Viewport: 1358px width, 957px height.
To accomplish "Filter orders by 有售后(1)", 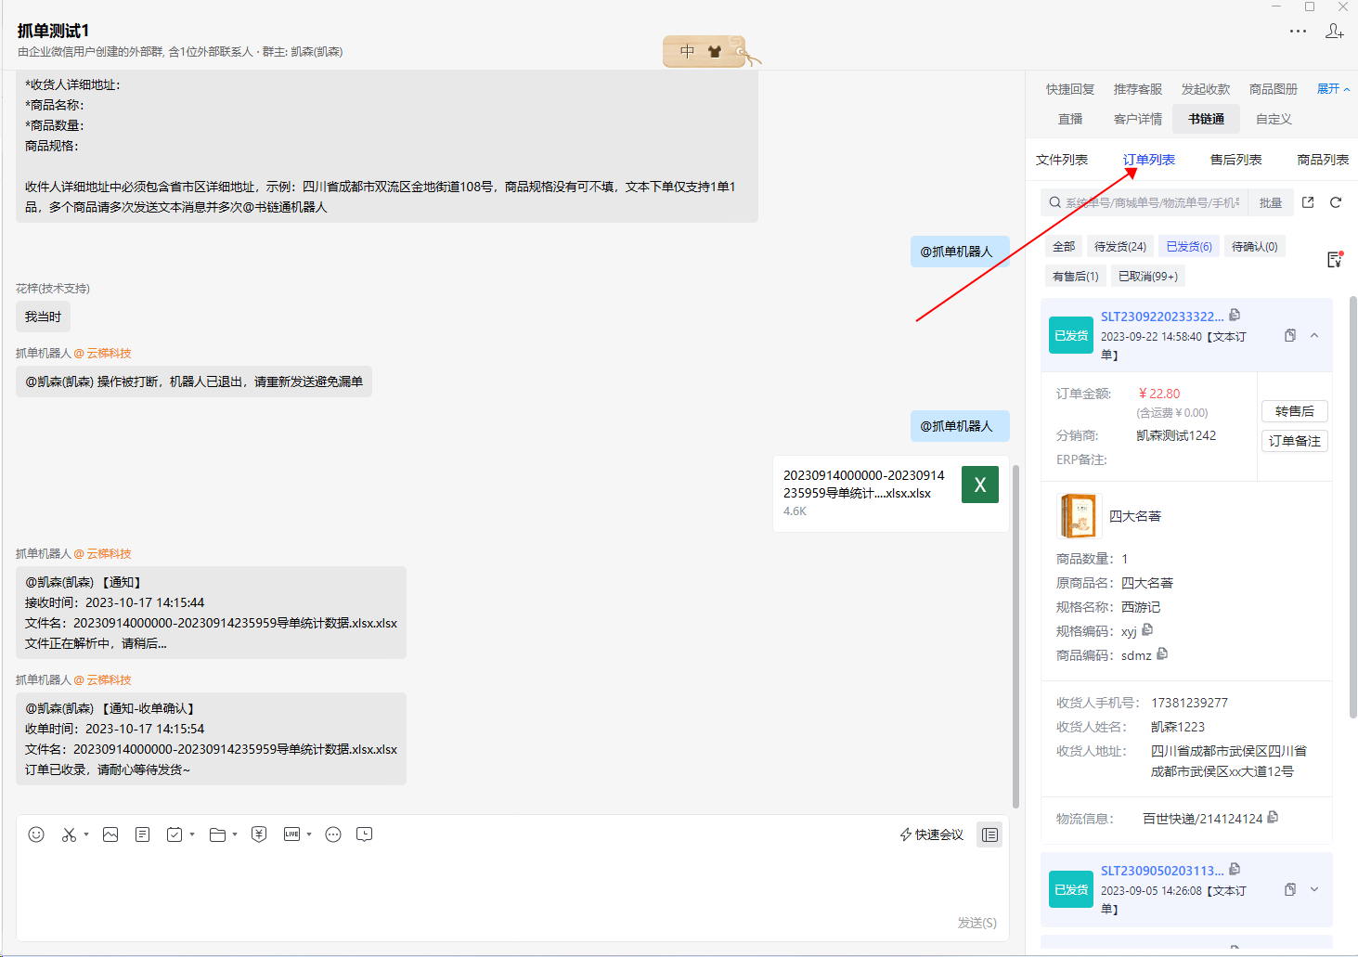I will (x=1076, y=276).
